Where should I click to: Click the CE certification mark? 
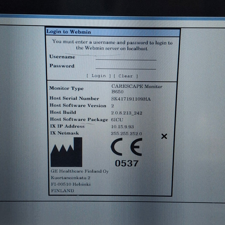[126, 148]
